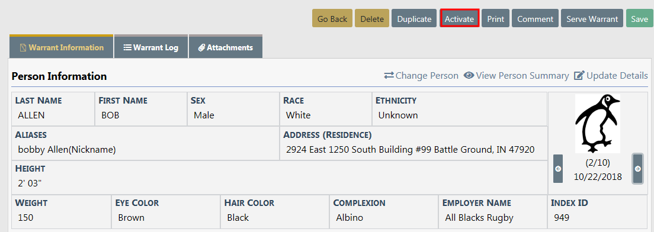The height and width of the screenshot is (232, 654).
Task: Click the eye icon for person summary
Action: coord(469,75)
